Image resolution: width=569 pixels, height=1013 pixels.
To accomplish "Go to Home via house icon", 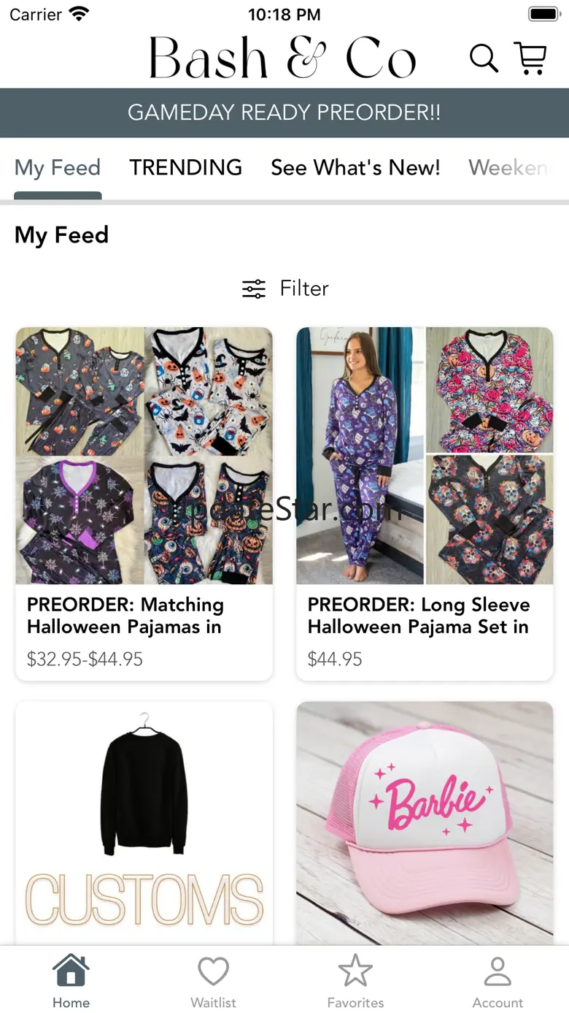I will 71,972.
